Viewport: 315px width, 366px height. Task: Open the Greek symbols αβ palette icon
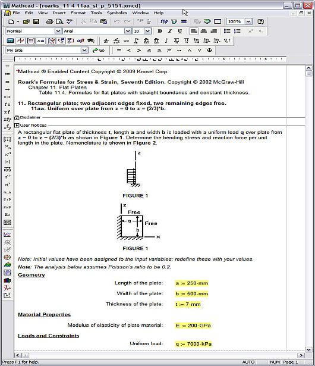coord(81,41)
